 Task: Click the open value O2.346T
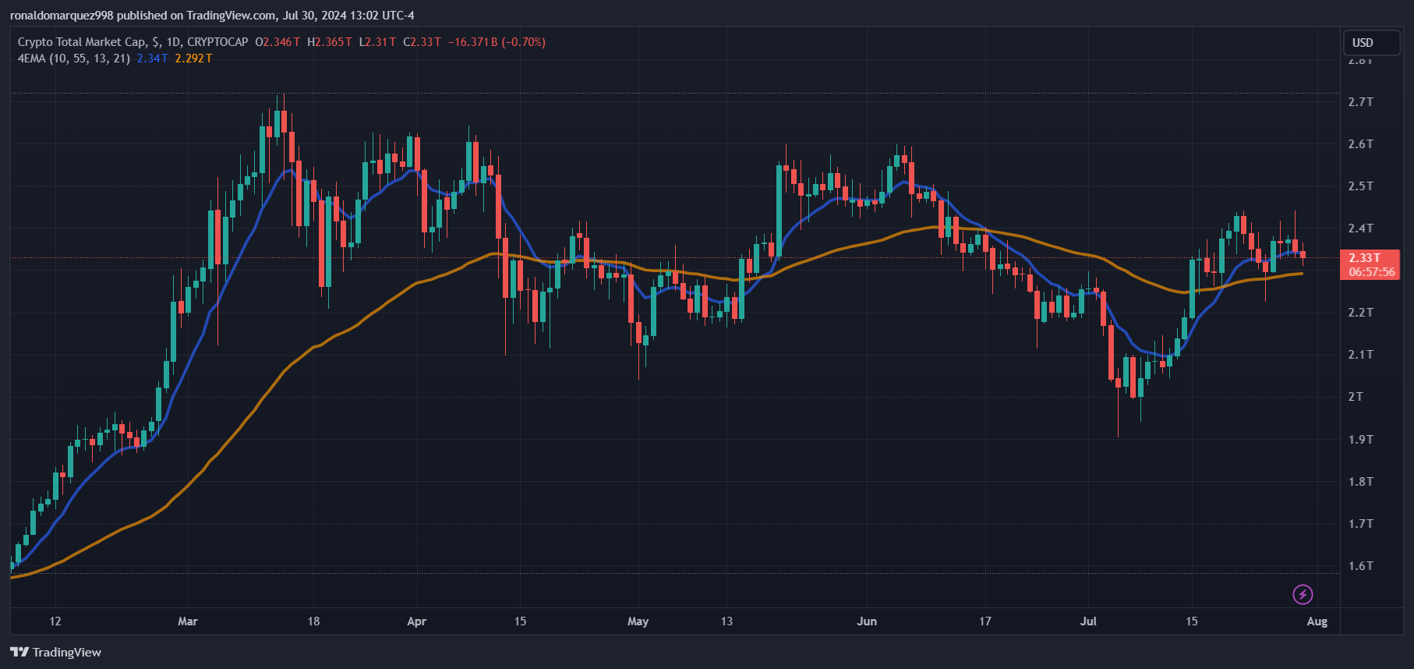pyautogui.click(x=277, y=42)
